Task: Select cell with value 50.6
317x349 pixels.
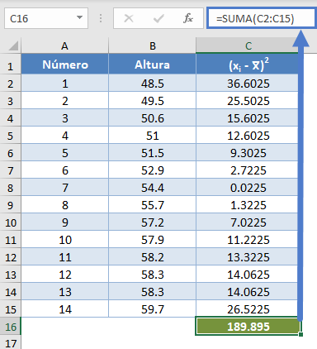Action: click(x=153, y=118)
